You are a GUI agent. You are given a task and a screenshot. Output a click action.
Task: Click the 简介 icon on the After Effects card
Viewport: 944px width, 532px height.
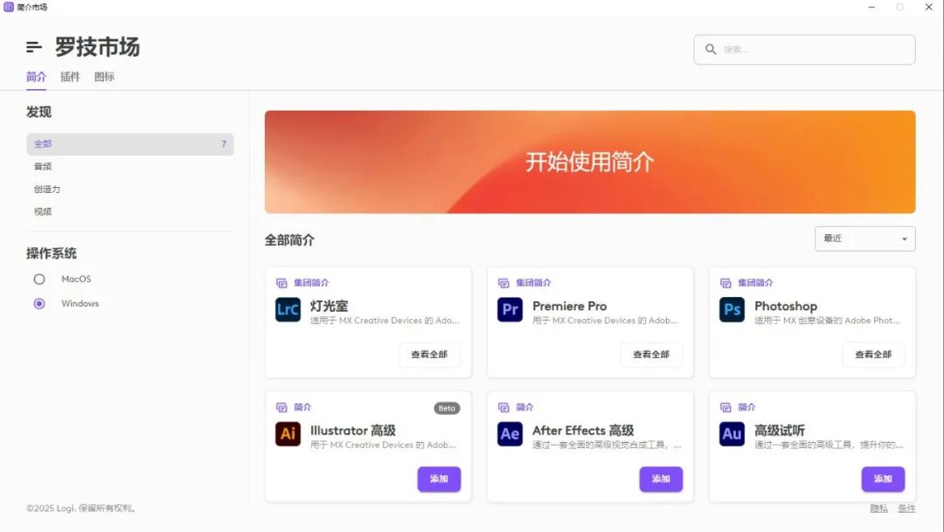click(x=503, y=407)
